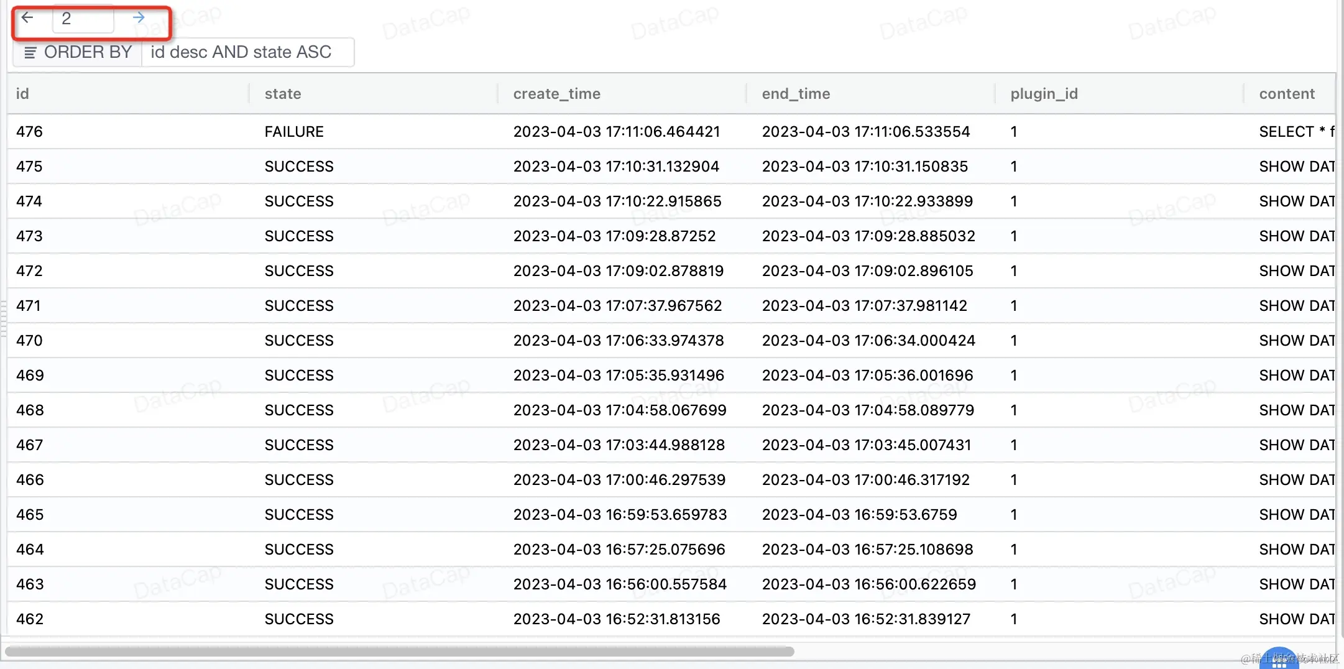Select id cell 470

[30, 341]
